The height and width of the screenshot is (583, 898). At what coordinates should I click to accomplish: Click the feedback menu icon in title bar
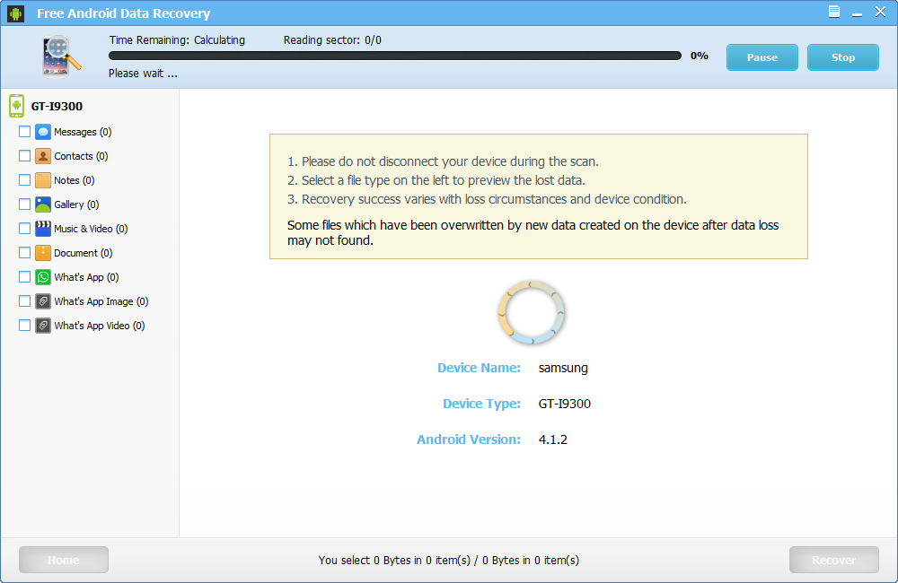834,12
